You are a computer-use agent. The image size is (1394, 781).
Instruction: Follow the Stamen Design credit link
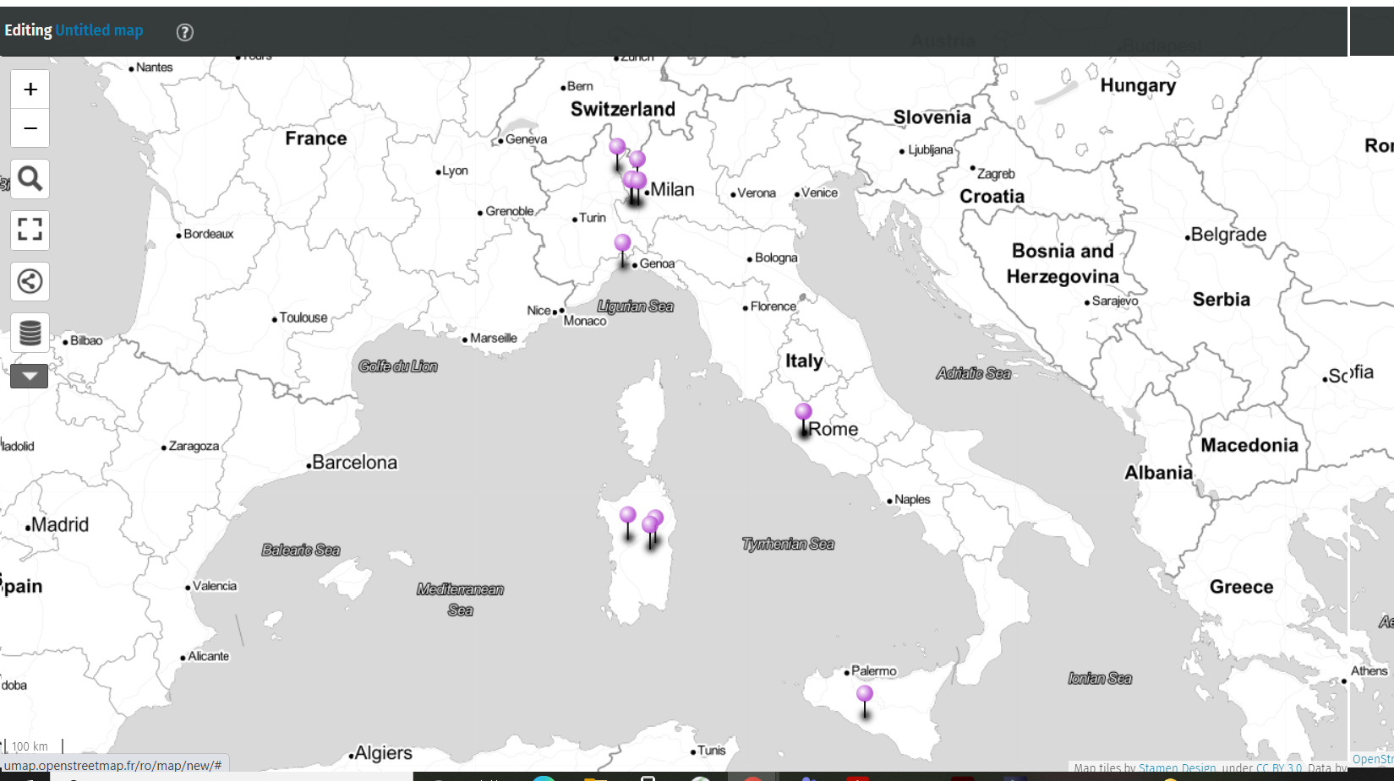1178,768
